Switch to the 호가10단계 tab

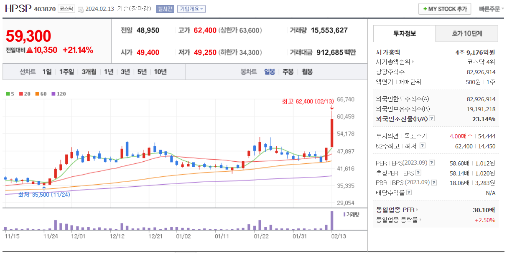(467, 33)
